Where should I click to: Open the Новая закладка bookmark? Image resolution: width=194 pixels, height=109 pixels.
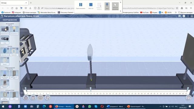[29, 12]
